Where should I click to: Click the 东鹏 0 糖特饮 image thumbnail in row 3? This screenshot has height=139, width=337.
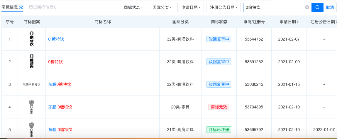pyautogui.click(x=32, y=84)
